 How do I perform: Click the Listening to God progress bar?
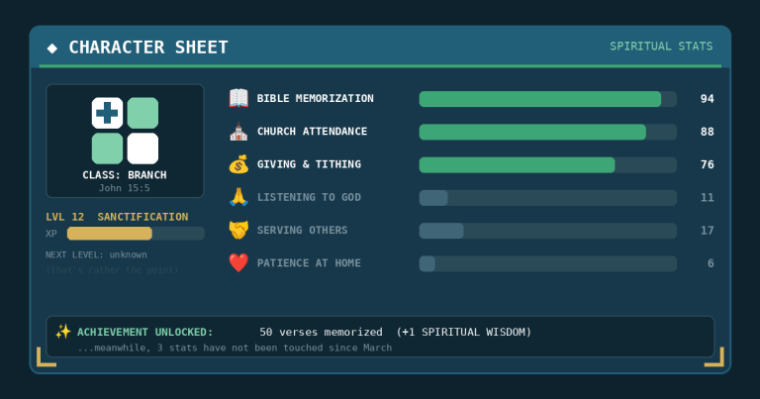[547, 198]
